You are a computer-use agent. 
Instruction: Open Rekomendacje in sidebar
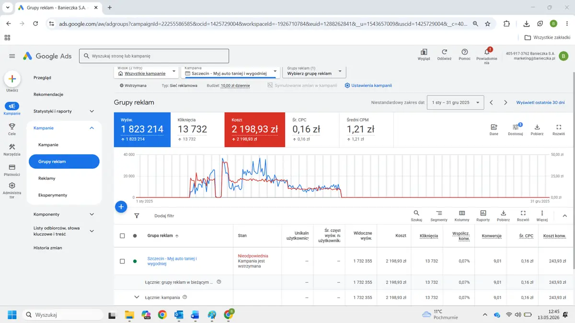click(48, 94)
